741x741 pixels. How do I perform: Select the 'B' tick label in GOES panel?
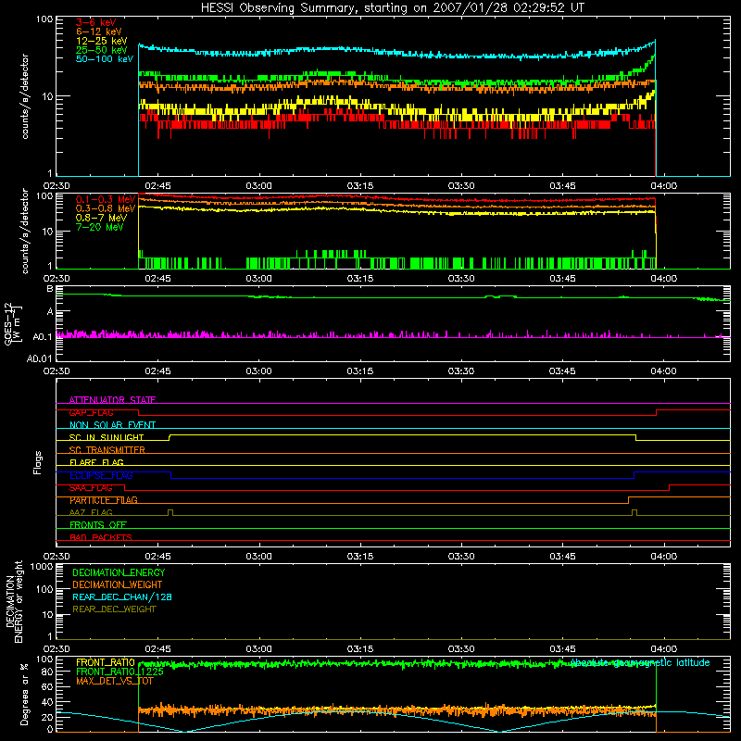50,289
